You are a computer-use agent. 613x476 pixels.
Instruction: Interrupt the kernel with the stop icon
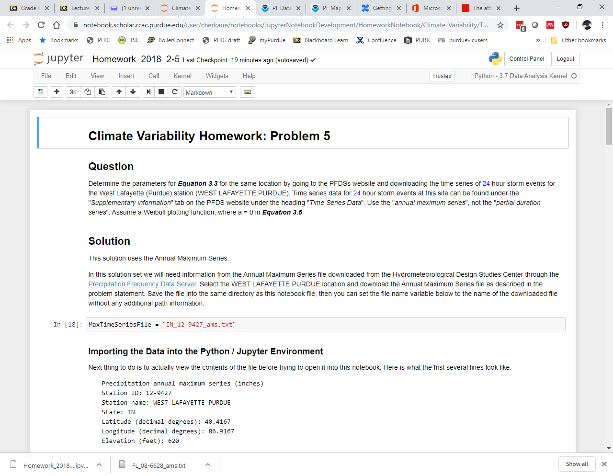[x=161, y=92]
